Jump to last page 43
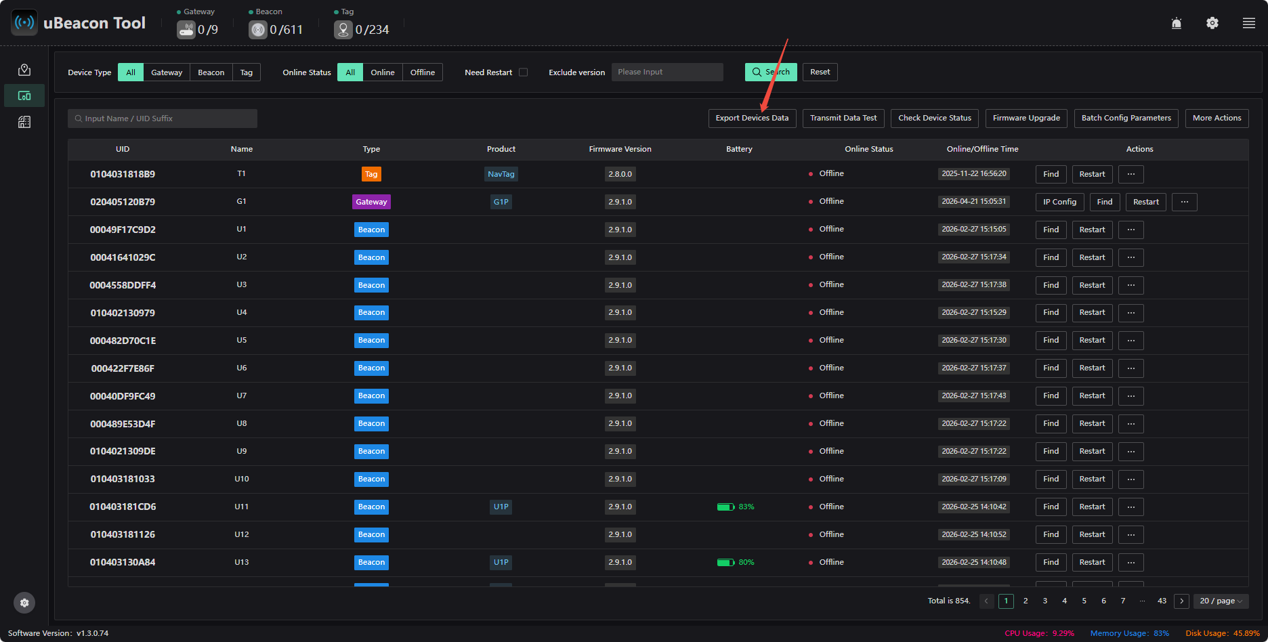Image resolution: width=1268 pixels, height=642 pixels. click(x=1162, y=601)
